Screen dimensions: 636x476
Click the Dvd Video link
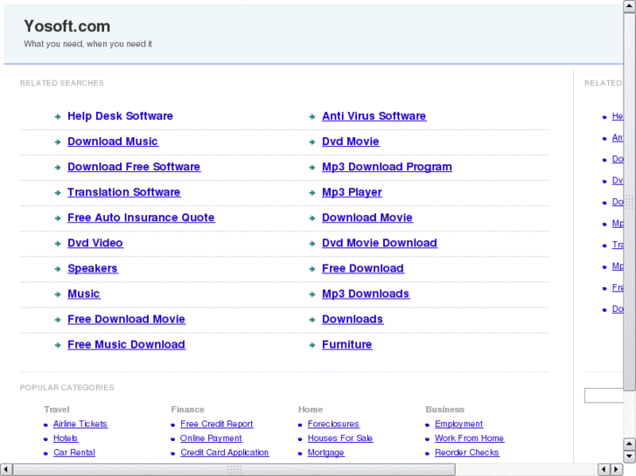click(x=95, y=243)
